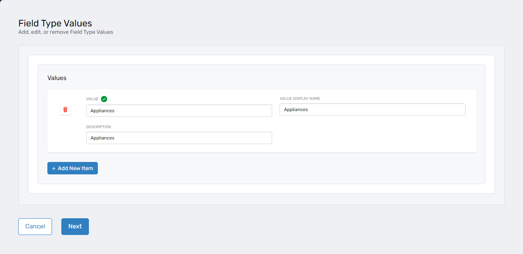Click the plus icon on Add New Item
This screenshot has width=523, height=254.
(x=53, y=168)
